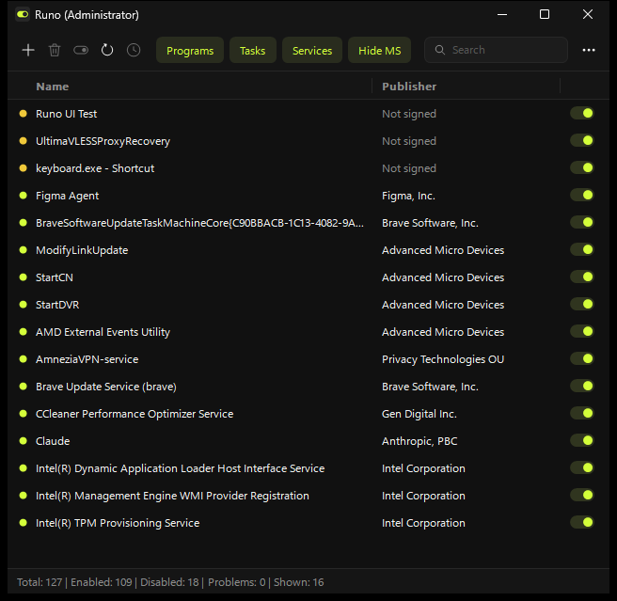Viewport: 617px width, 601px height.
Task: Sort by the Name column header
Action: (53, 87)
